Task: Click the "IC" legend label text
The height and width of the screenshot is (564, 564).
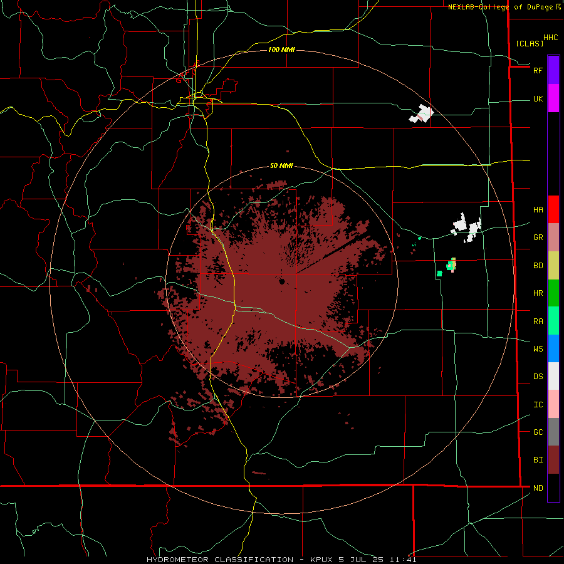Action: pos(538,405)
